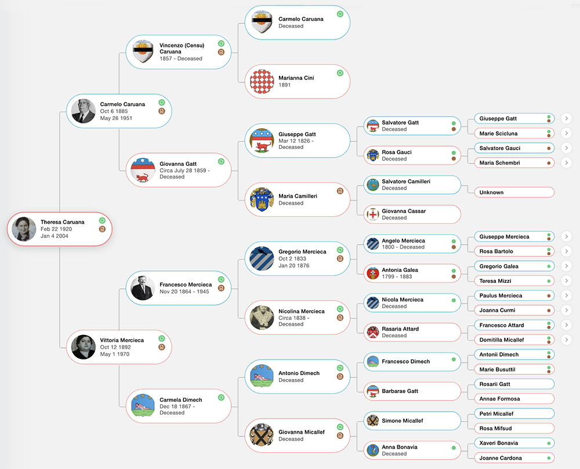Viewport: 580px width, 469px height.
Task: Open Vincenzo (Censu) Caruana's record match icon
Action: coord(221,52)
